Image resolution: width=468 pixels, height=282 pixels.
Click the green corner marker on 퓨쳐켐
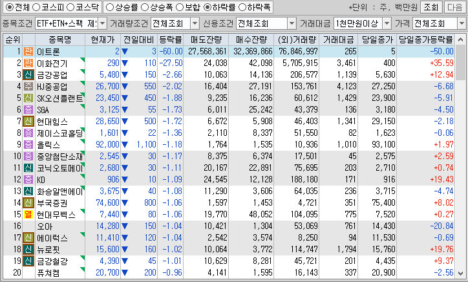tap(83, 270)
